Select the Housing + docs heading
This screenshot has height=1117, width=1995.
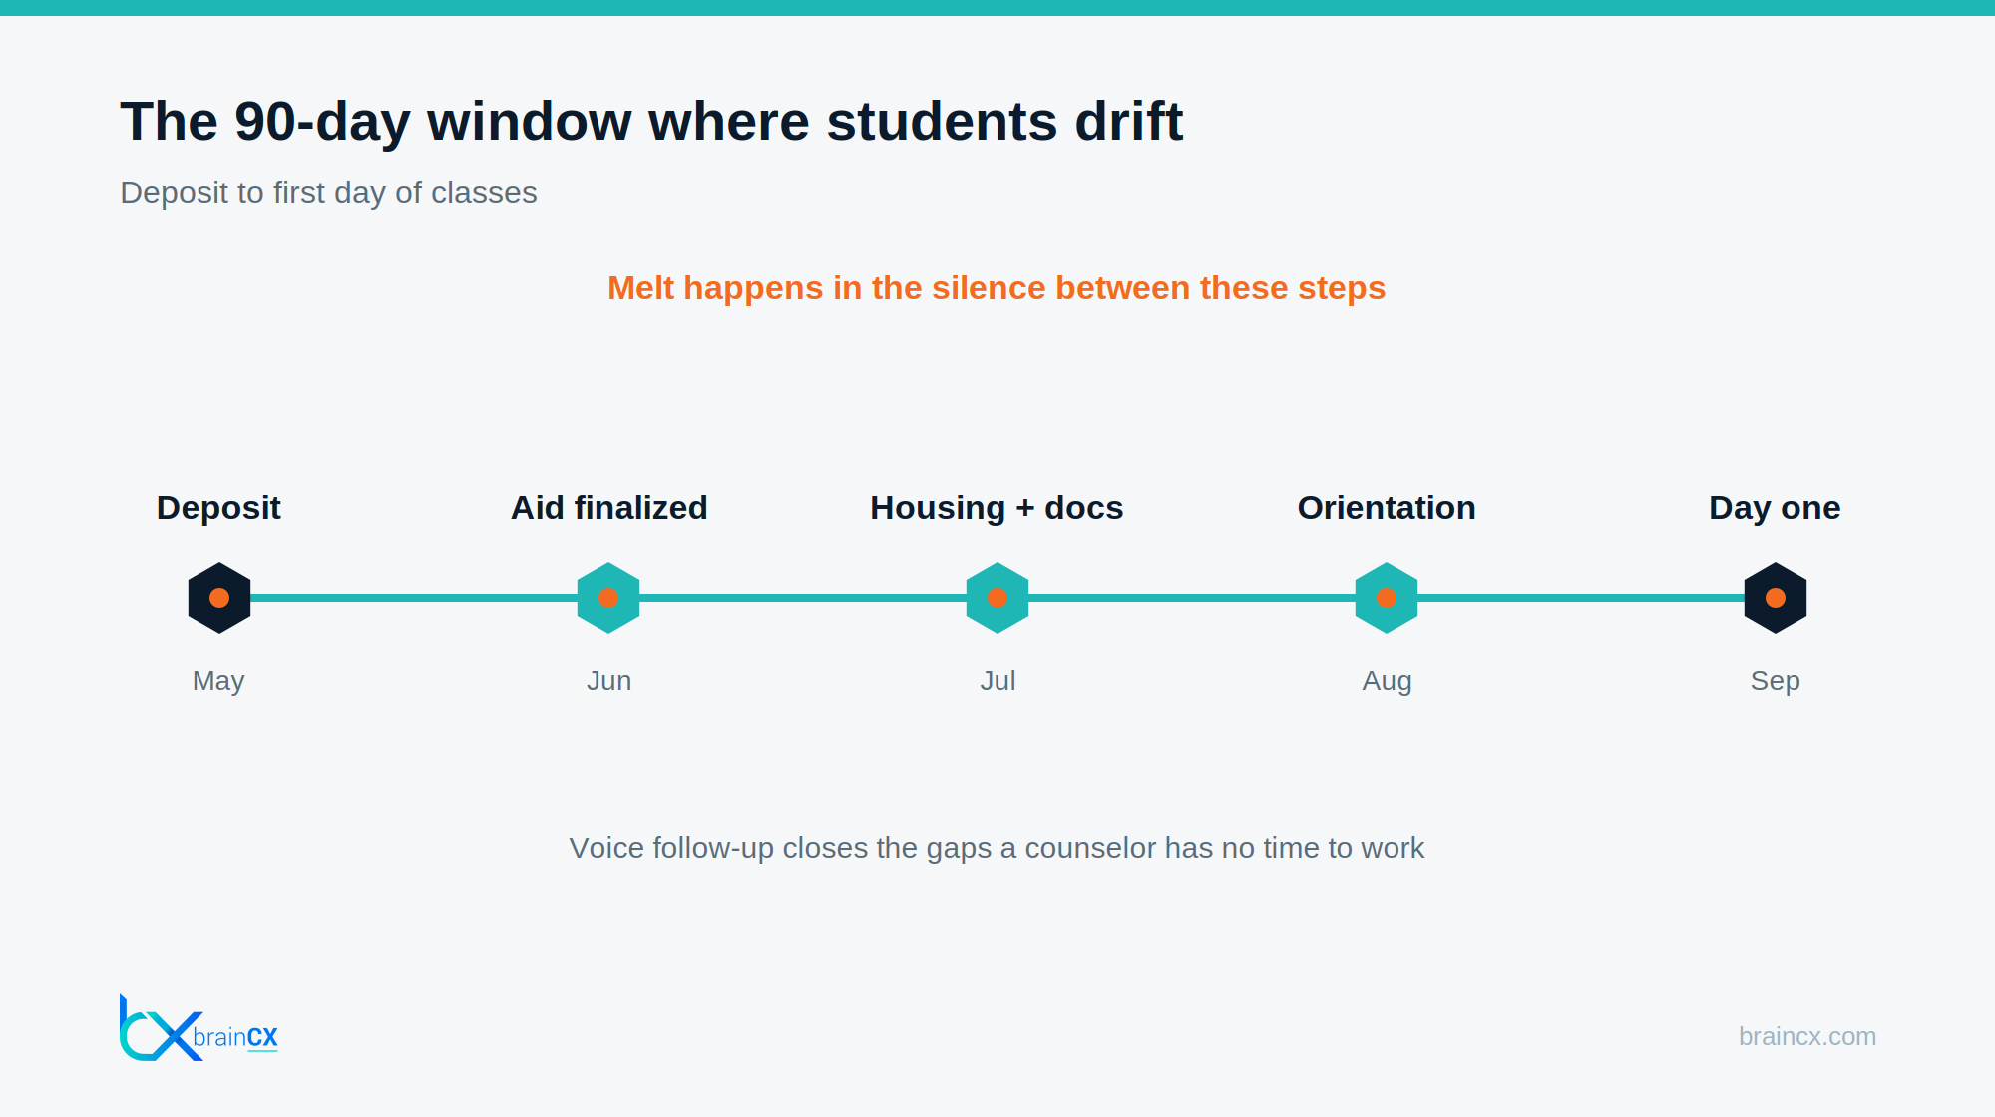pyautogui.click(x=997, y=508)
